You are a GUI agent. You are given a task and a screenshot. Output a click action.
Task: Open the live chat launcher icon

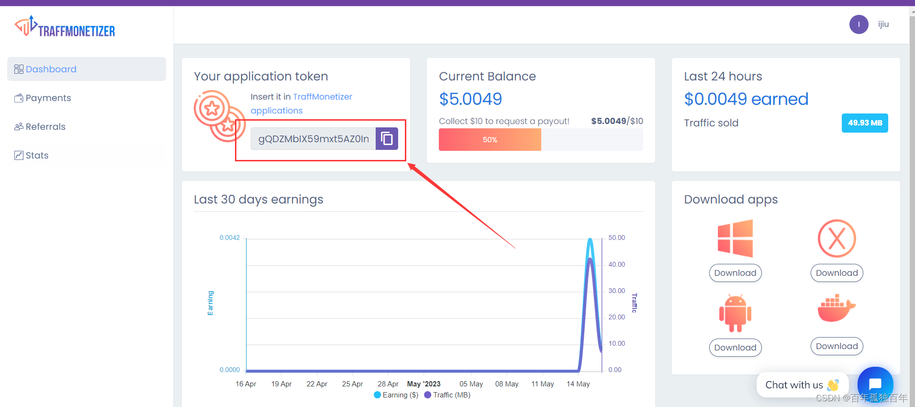click(875, 384)
